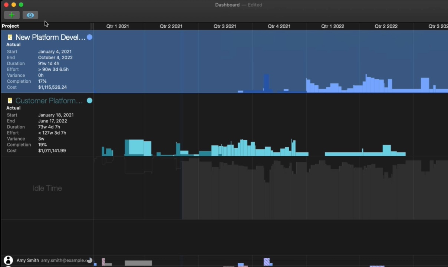Click the green plus add project button
448x267 pixels.
pyautogui.click(x=11, y=15)
